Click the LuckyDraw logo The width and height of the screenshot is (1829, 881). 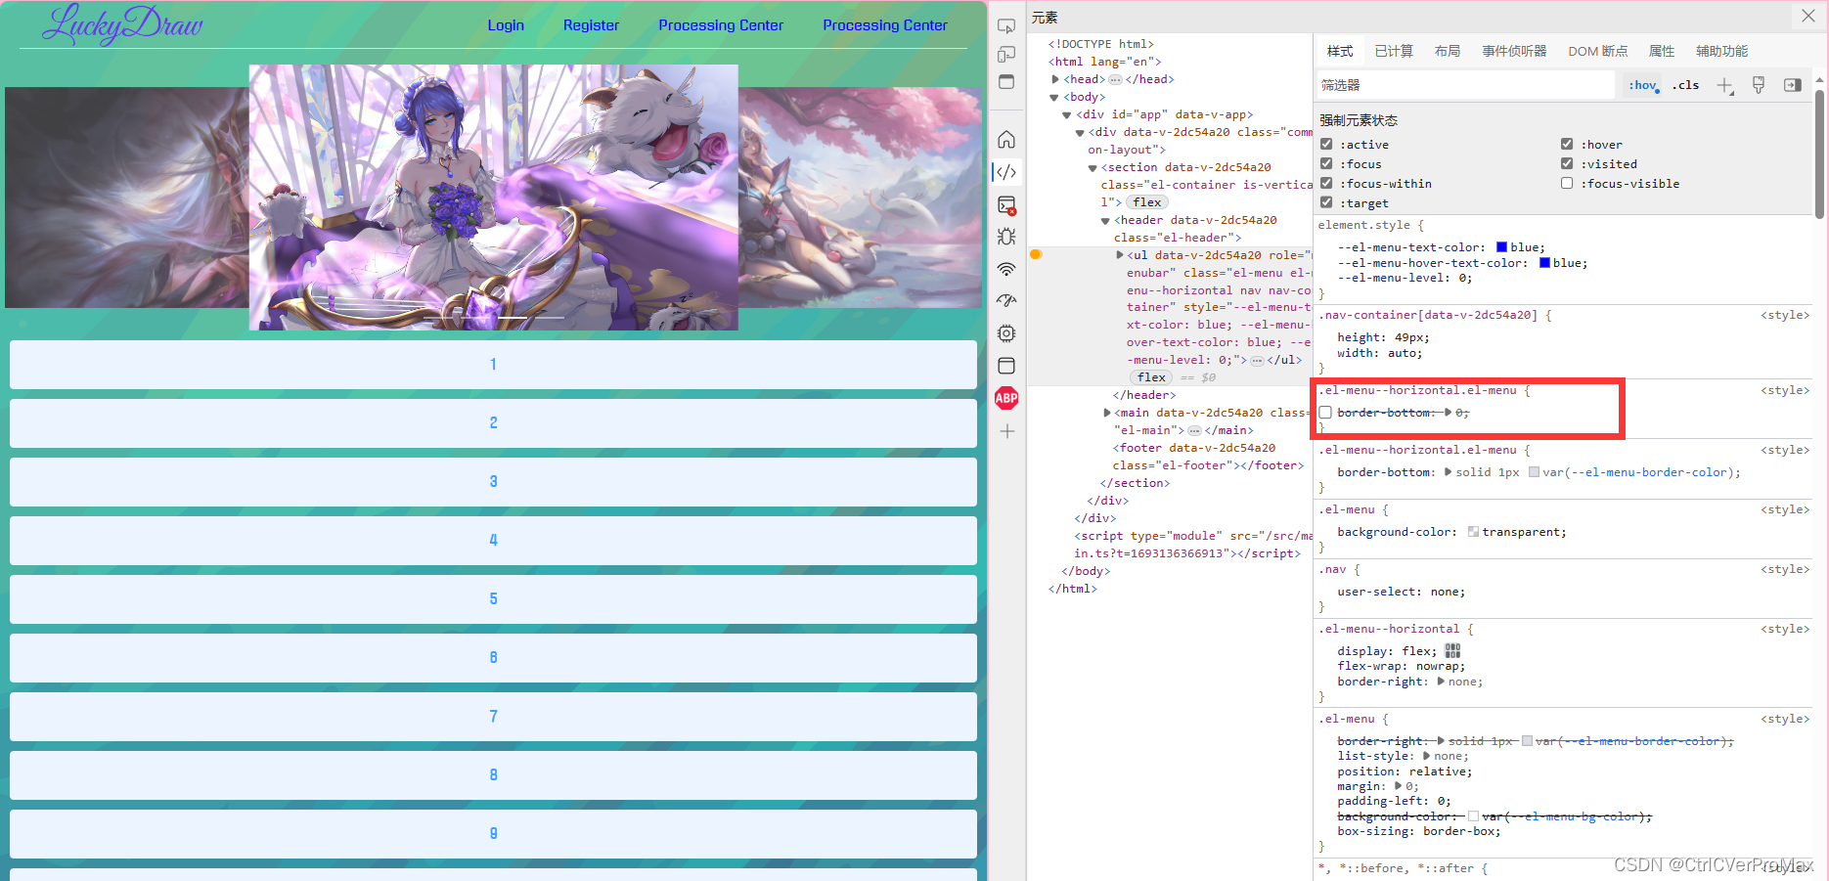click(x=122, y=24)
